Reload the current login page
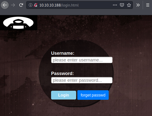 (x=22, y=5)
